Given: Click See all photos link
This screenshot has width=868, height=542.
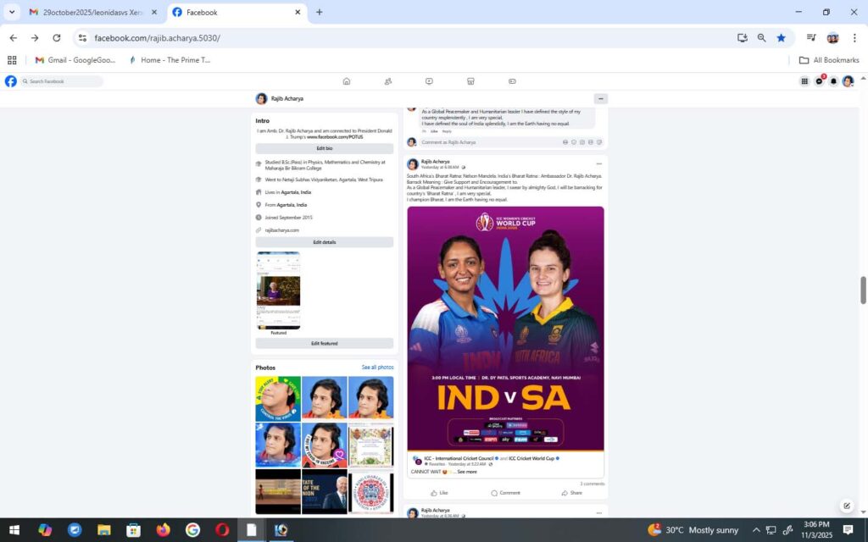Looking at the screenshot, I should pyautogui.click(x=377, y=368).
